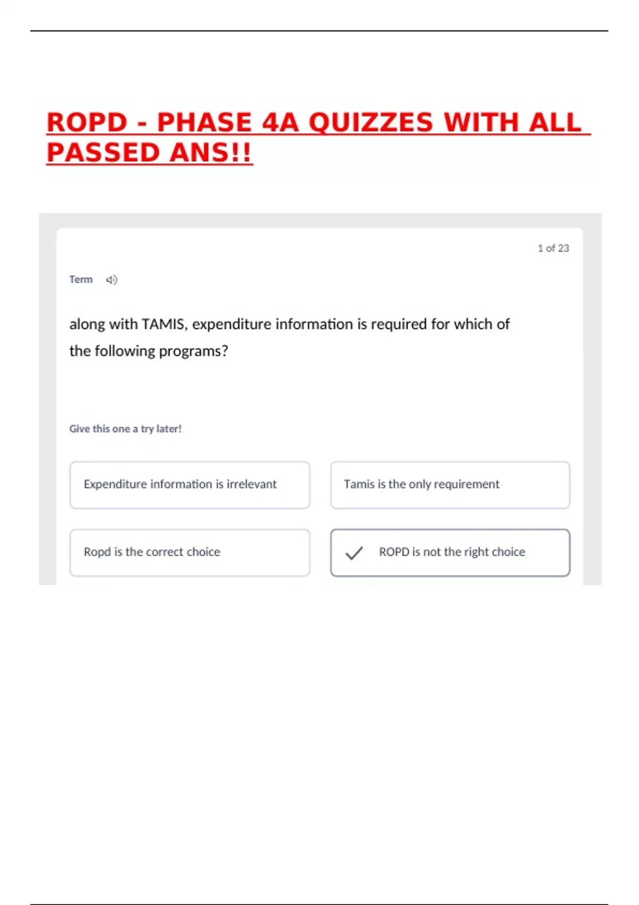
Task: Click "QUIZZES" in the red title
Action: 371,123
